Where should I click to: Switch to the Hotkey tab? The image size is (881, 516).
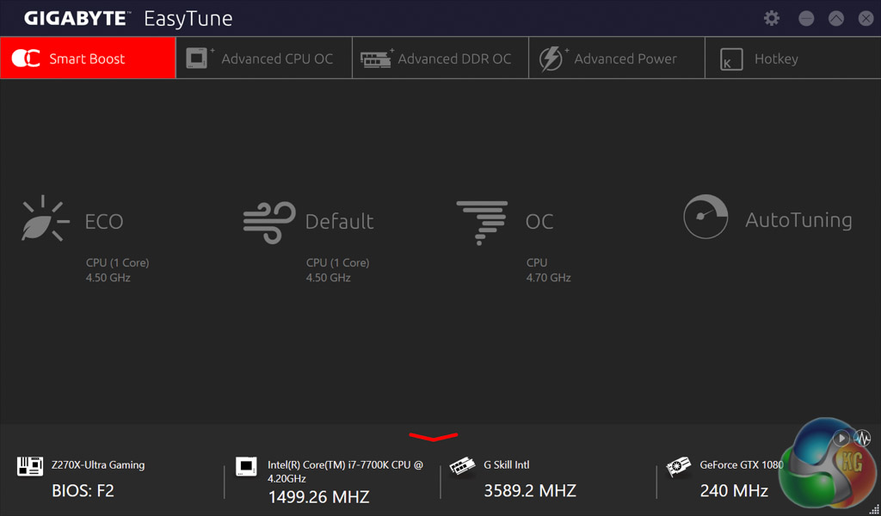point(774,58)
